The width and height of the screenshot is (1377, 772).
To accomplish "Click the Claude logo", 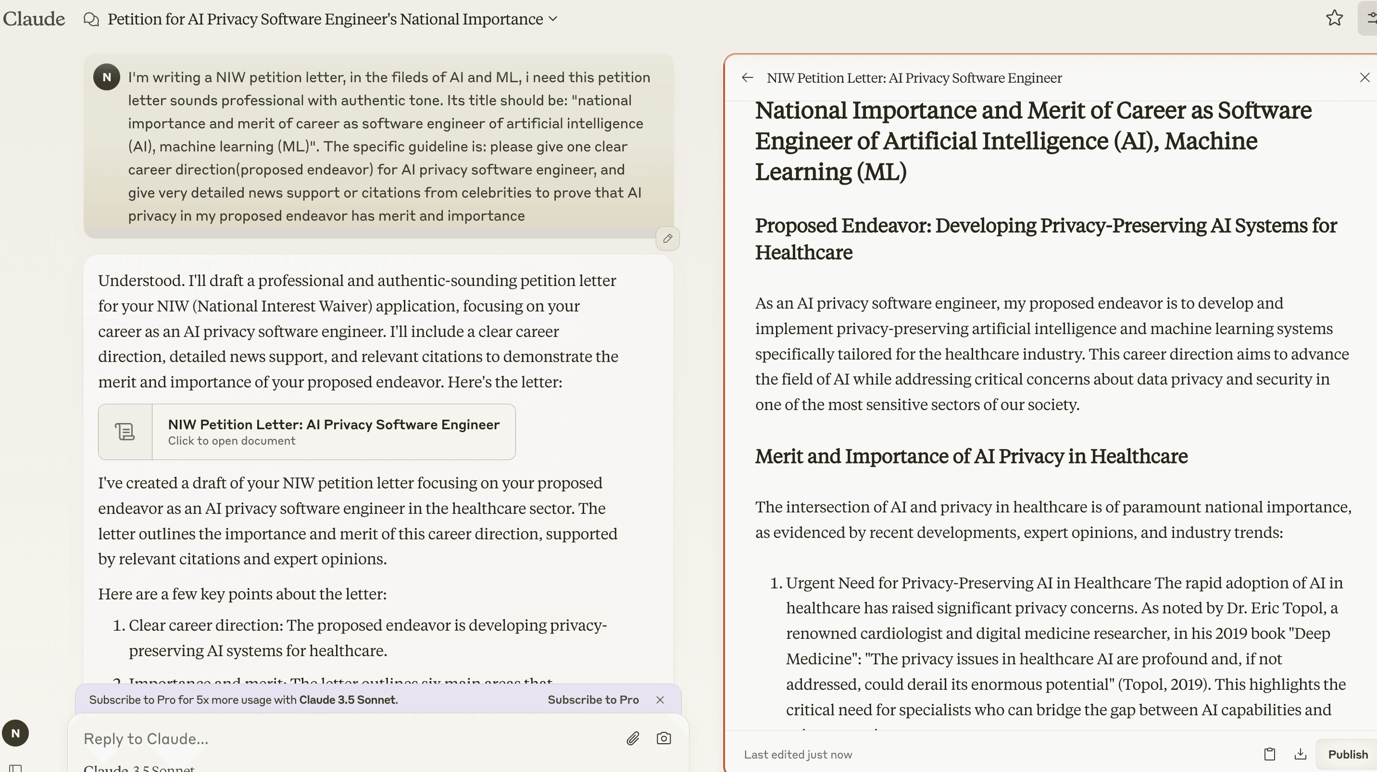I will coord(34,19).
